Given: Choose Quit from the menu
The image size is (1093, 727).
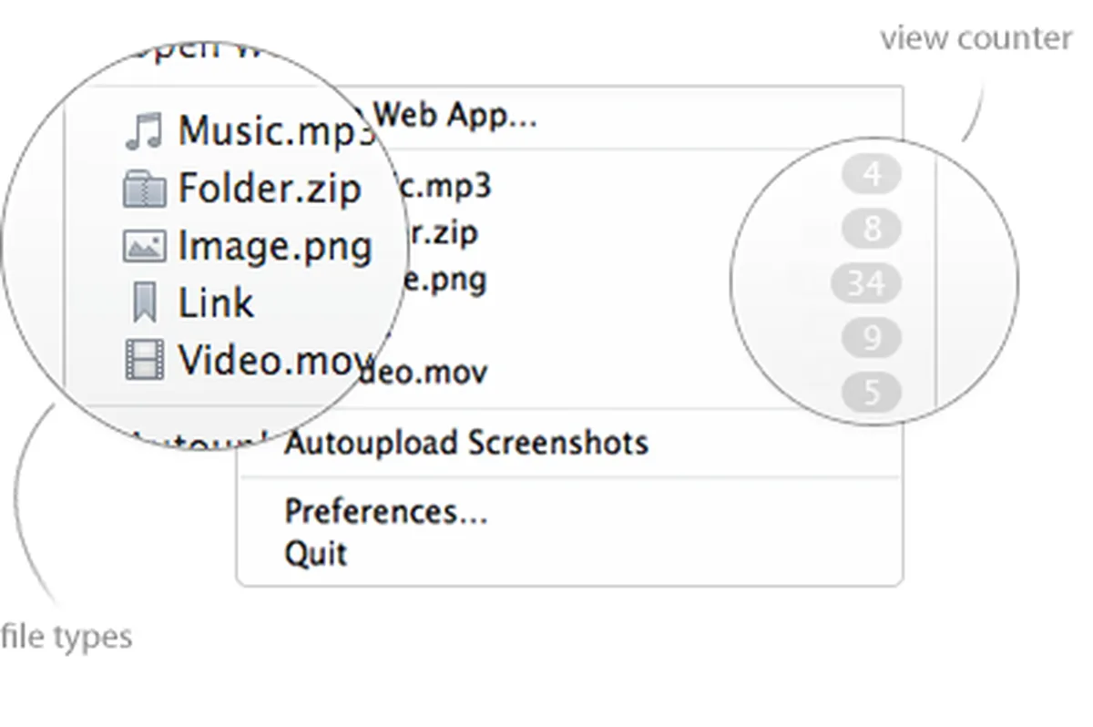Looking at the screenshot, I should pyautogui.click(x=316, y=553).
